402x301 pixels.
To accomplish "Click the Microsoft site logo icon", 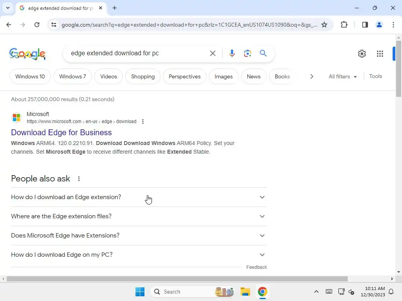I will [16, 118].
